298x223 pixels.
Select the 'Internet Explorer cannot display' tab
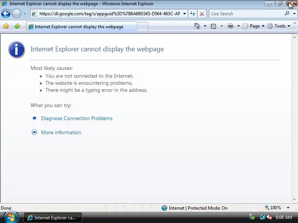click(x=82, y=27)
